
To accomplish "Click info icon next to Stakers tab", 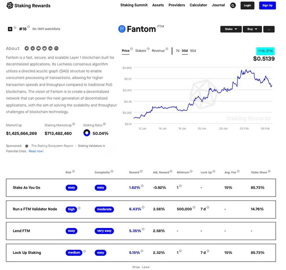I will [x=148, y=49].
